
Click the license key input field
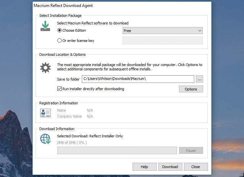click(163, 41)
